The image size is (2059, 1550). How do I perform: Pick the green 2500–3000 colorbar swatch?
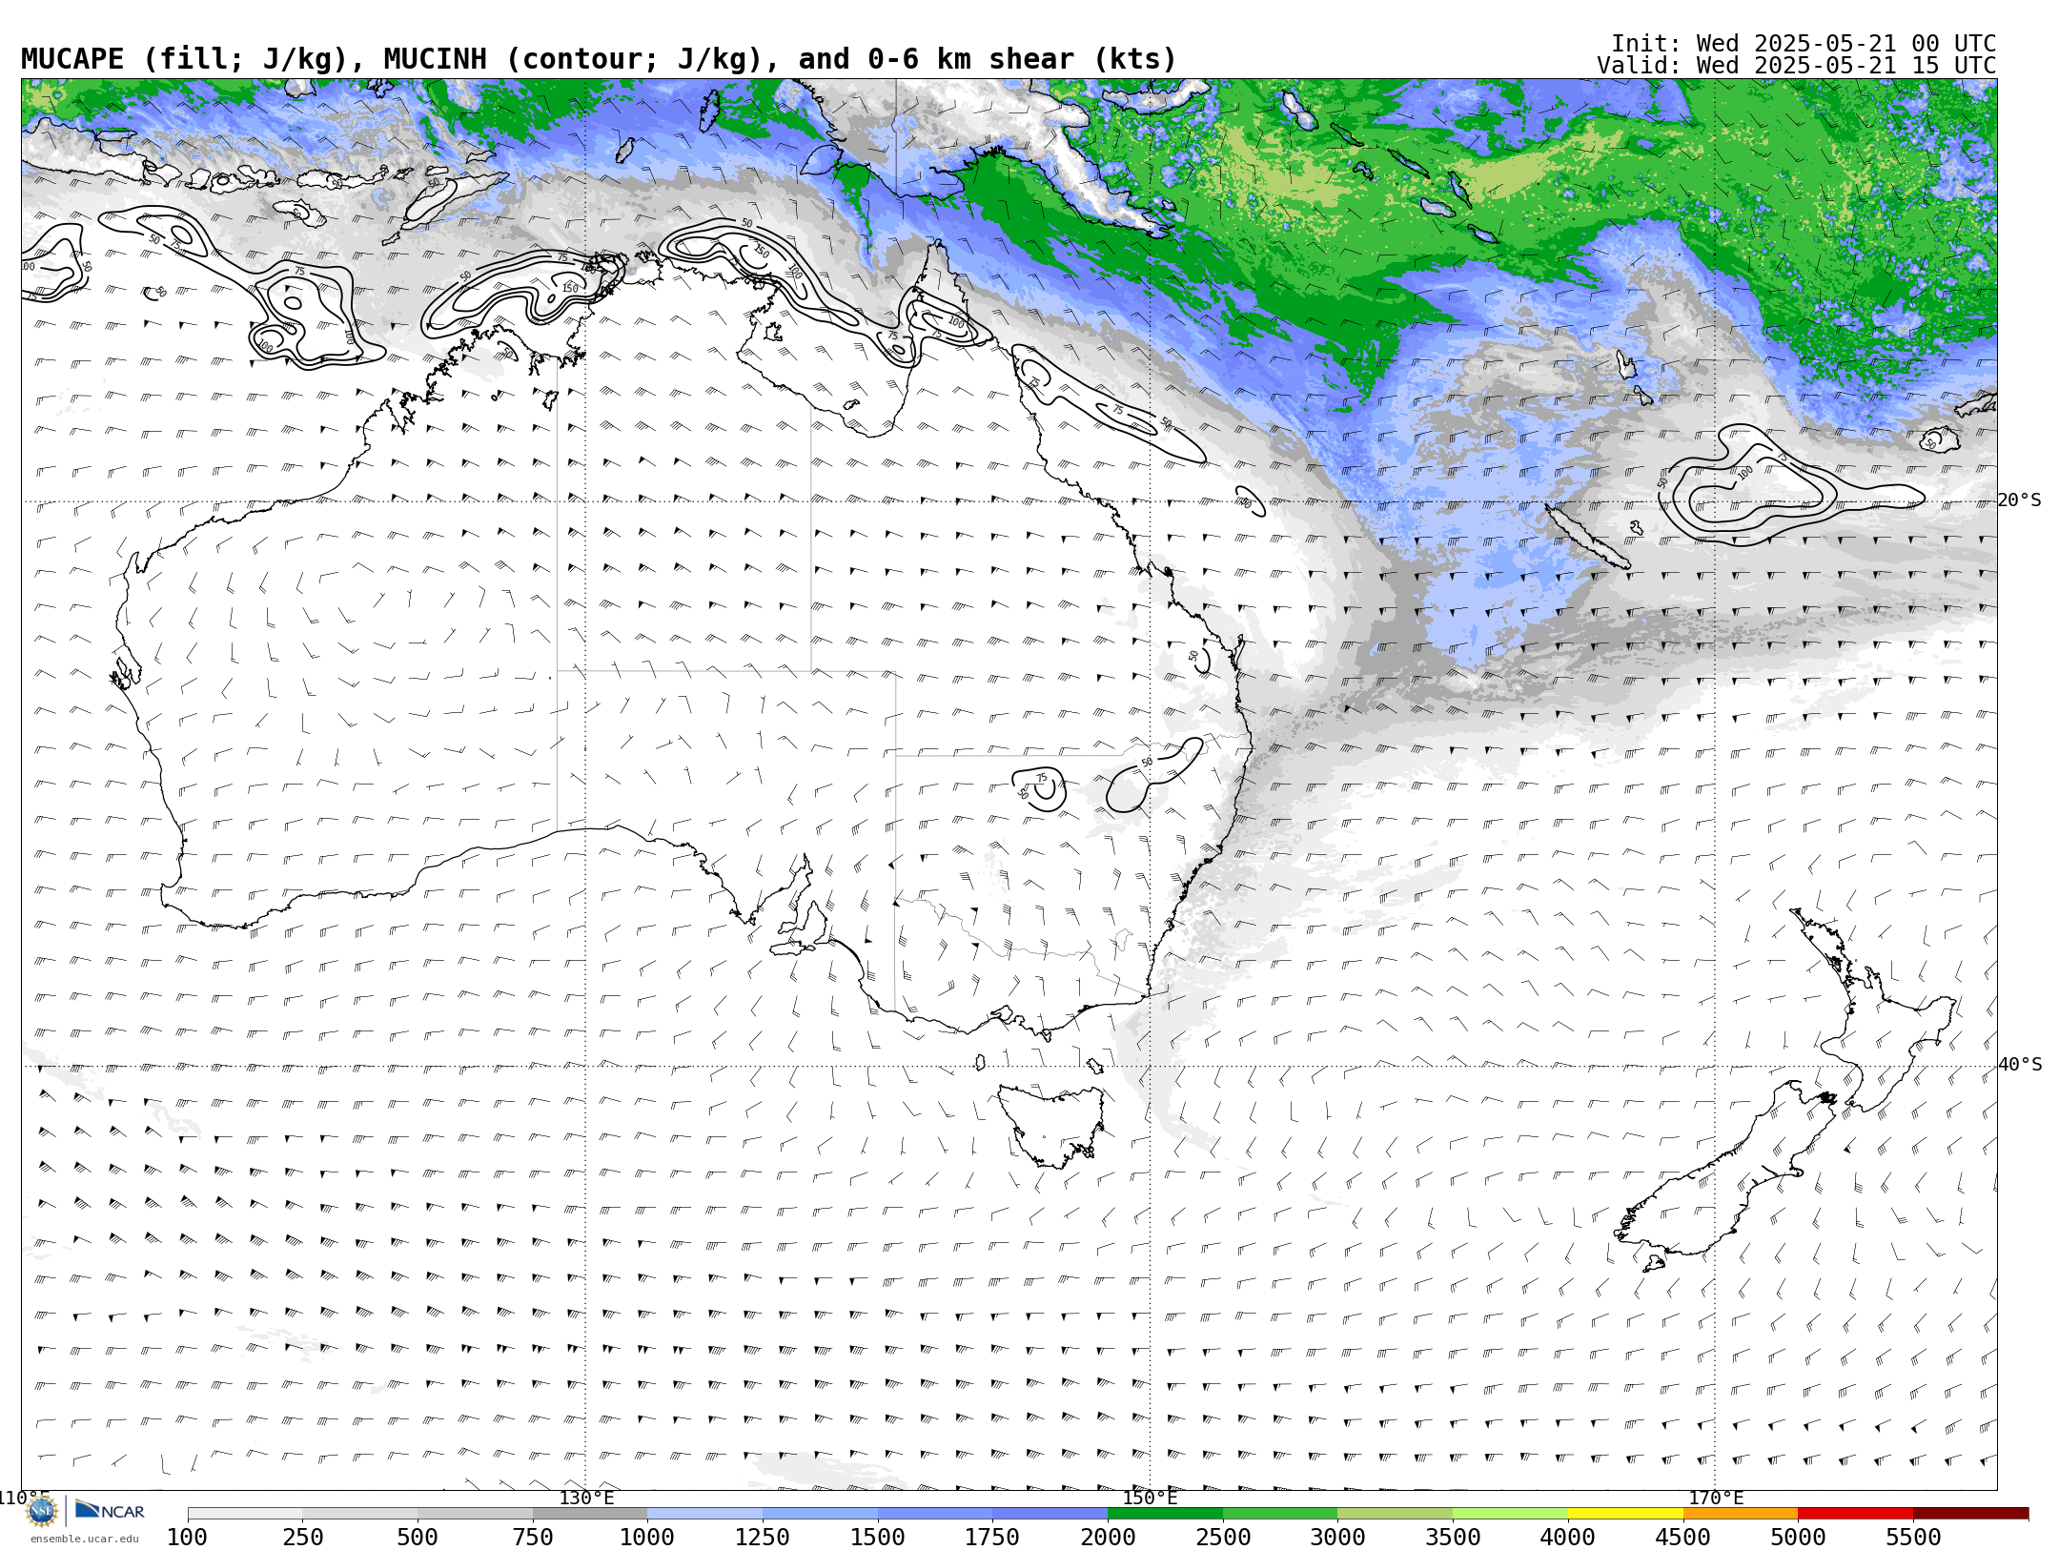pyautogui.click(x=1280, y=1514)
